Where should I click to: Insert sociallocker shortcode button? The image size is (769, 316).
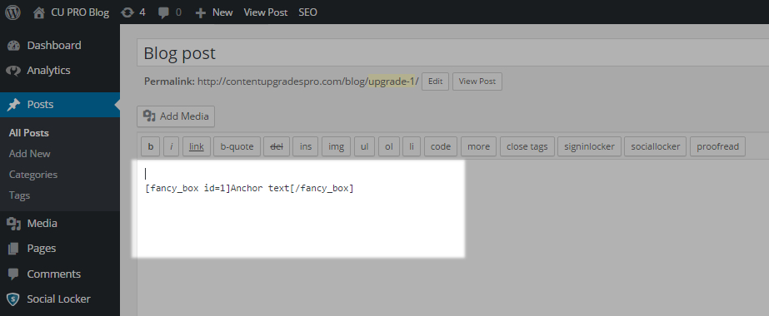pyautogui.click(x=656, y=146)
